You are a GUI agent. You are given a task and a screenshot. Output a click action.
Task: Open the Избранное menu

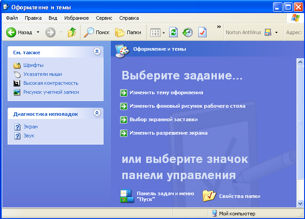point(76,18)
